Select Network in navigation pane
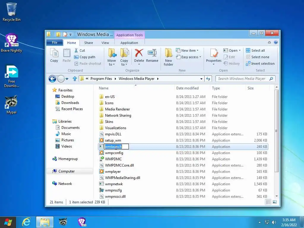The image size is (304, 228). (62, 183)
